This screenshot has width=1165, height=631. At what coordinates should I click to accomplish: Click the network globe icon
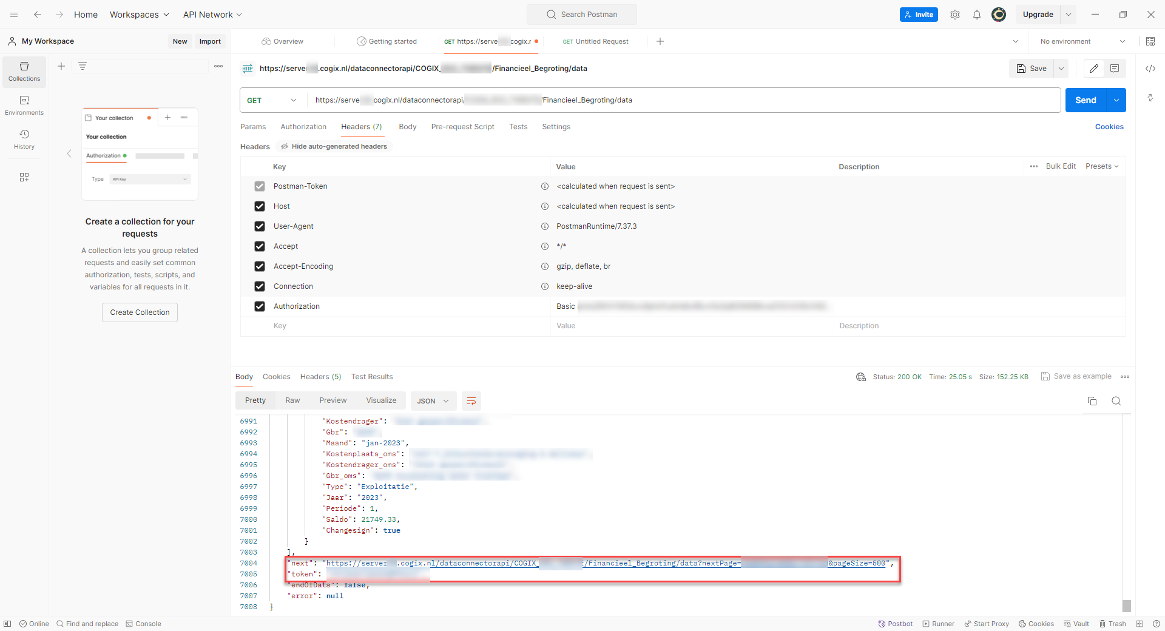tap(861, 377)
